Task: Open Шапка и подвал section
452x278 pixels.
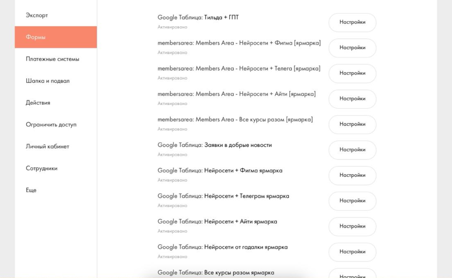Action: (48, 81)
